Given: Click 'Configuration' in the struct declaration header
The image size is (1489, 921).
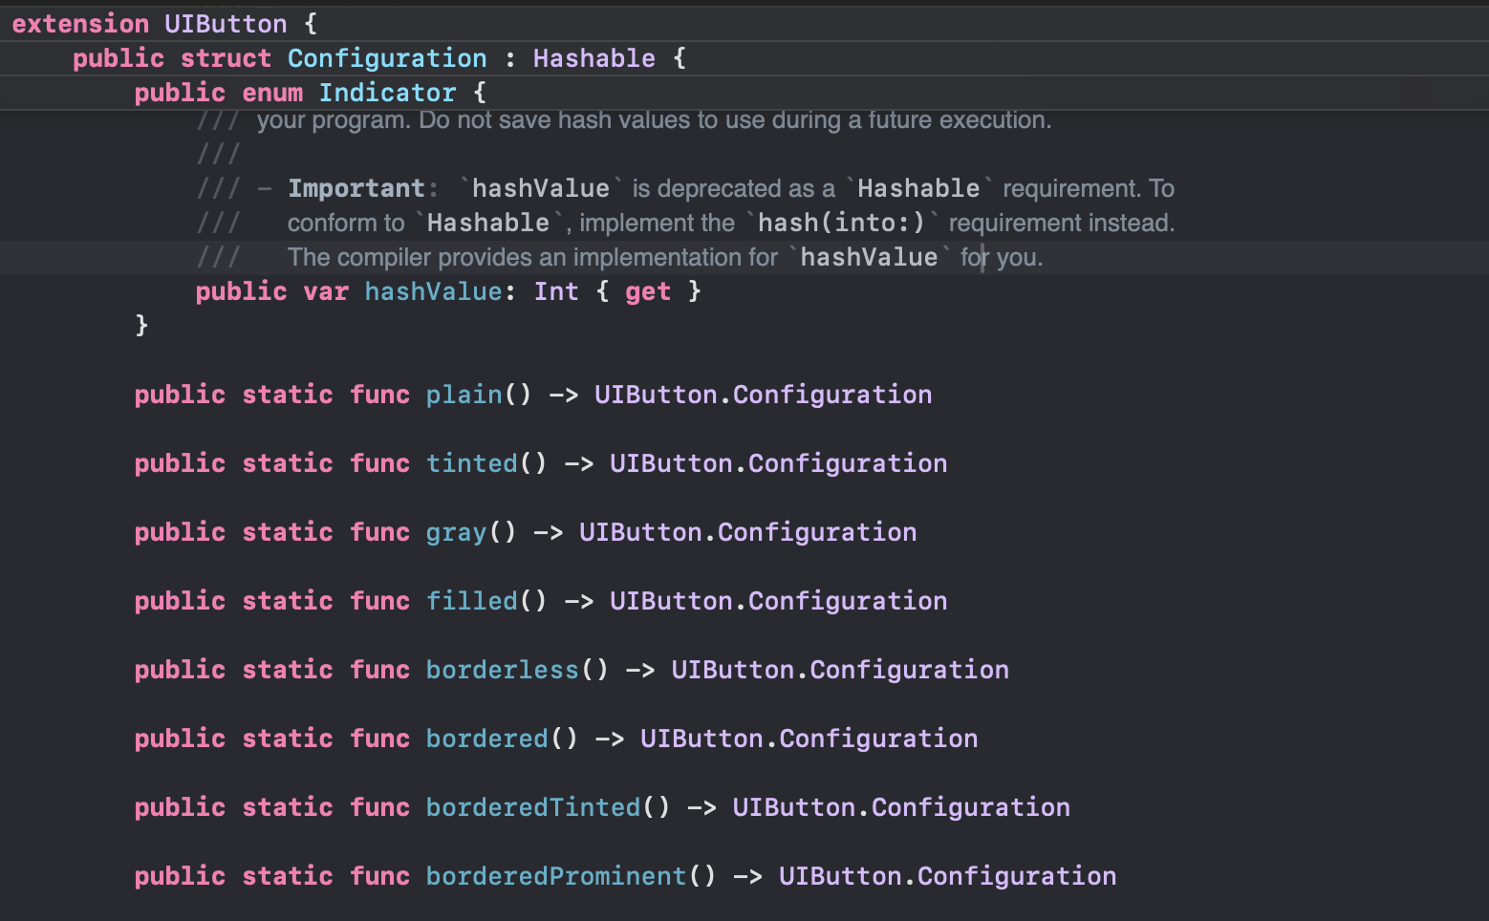Looking at the screenshot, I should (x=387, y=58).
